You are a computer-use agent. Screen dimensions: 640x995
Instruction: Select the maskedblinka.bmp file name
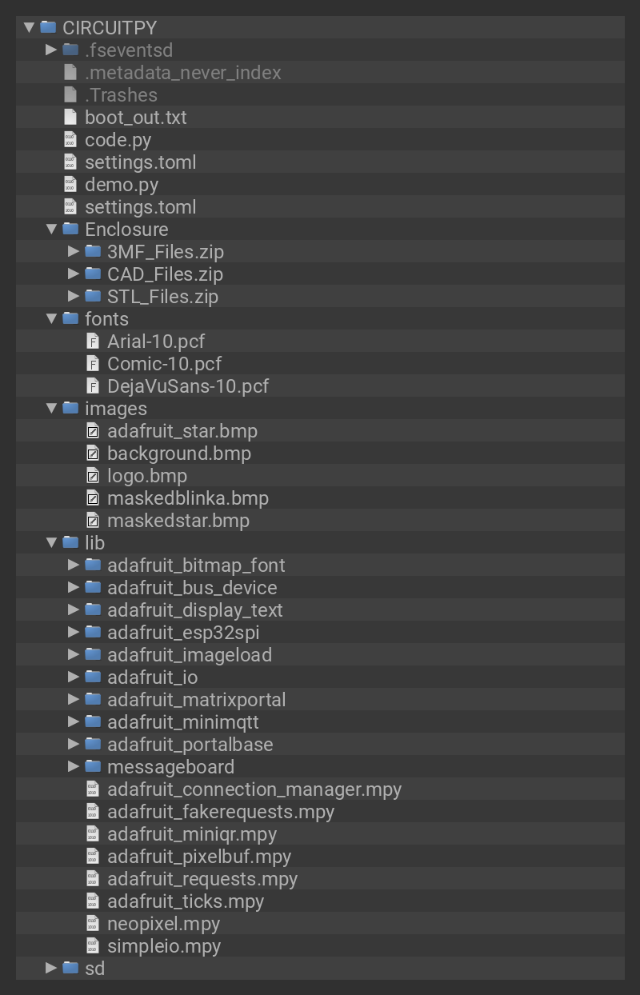tap(187, 498)
